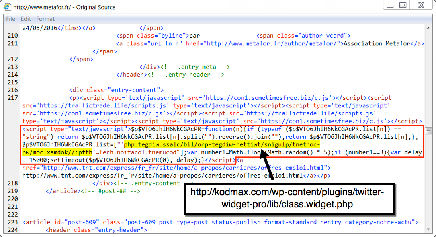
Task: Maximize the Original Source window
Action: [x=403, y=5]
